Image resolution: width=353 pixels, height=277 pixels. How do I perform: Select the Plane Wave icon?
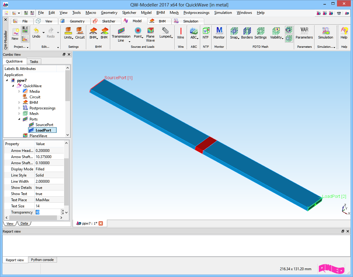click(150, 31)
